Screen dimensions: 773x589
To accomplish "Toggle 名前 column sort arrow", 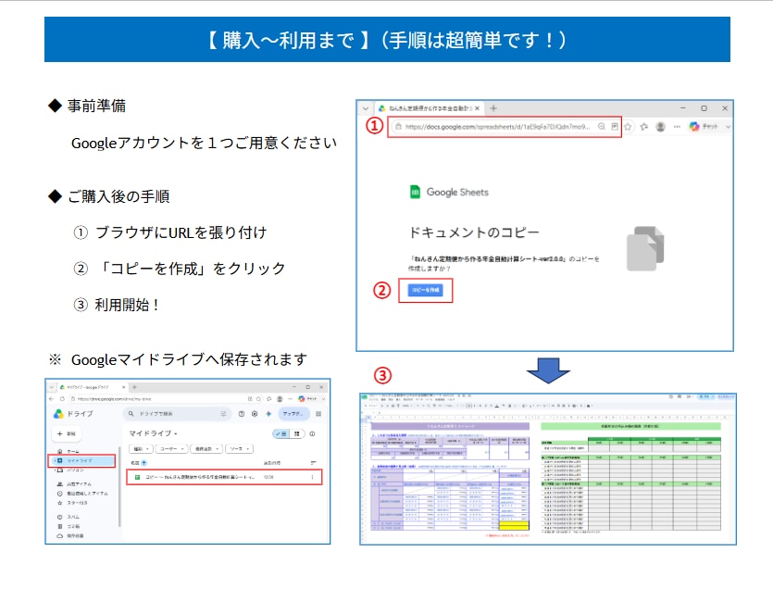I will (x=143, y=463).
